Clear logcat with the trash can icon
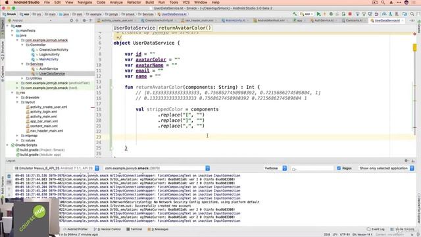Screen dimensions: 421x237 point(9,176)
